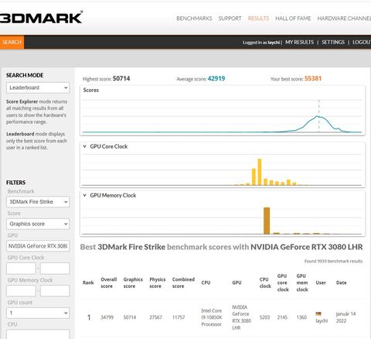The image size is (371, 339).
Task: Open the GPU count dropdown
Action: coord(38,313)
